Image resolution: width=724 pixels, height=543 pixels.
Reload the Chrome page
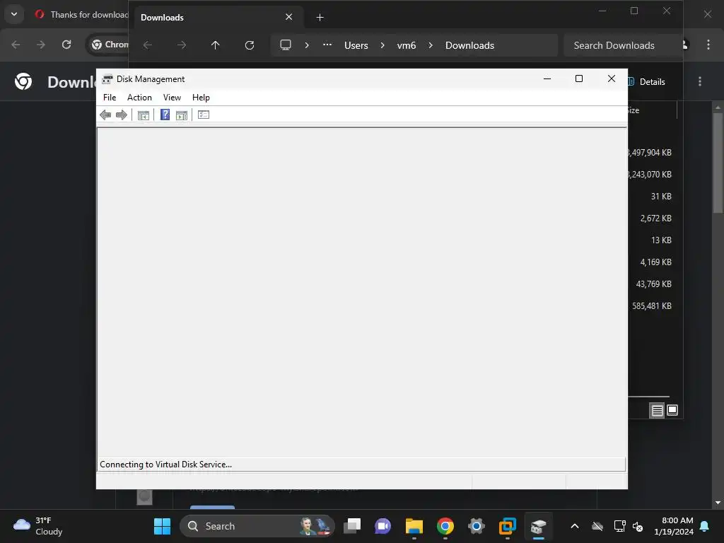(x=66, y=45)
